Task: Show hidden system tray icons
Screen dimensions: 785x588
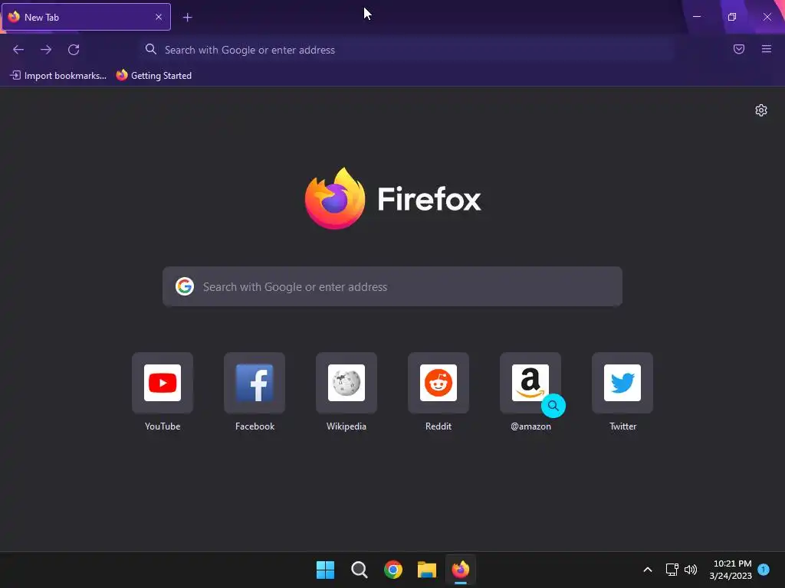Action: click(x=647, y=570)
